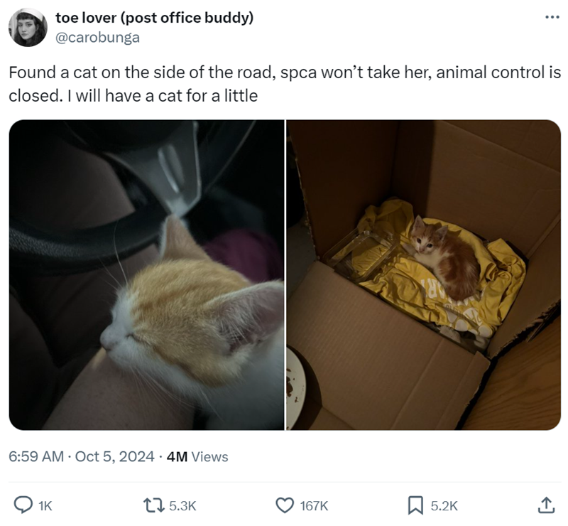The image size is (568, 526).
Task: Click the 1K reply count
Action: point(45,505)
